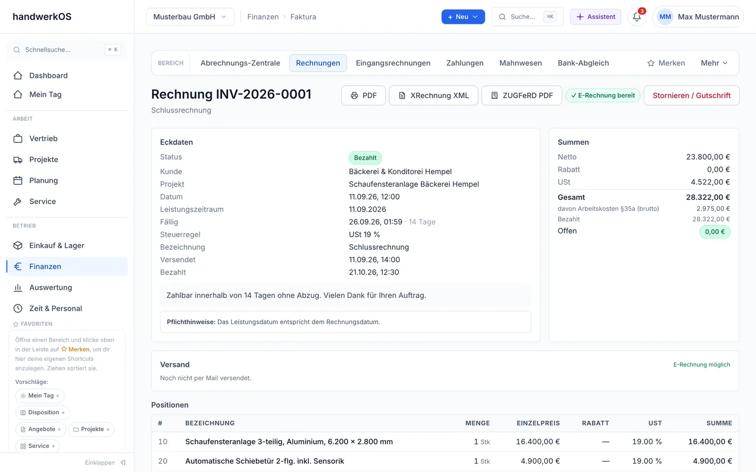
Task: Switch to the Mahnwesen tab
Action: point(521,63)
